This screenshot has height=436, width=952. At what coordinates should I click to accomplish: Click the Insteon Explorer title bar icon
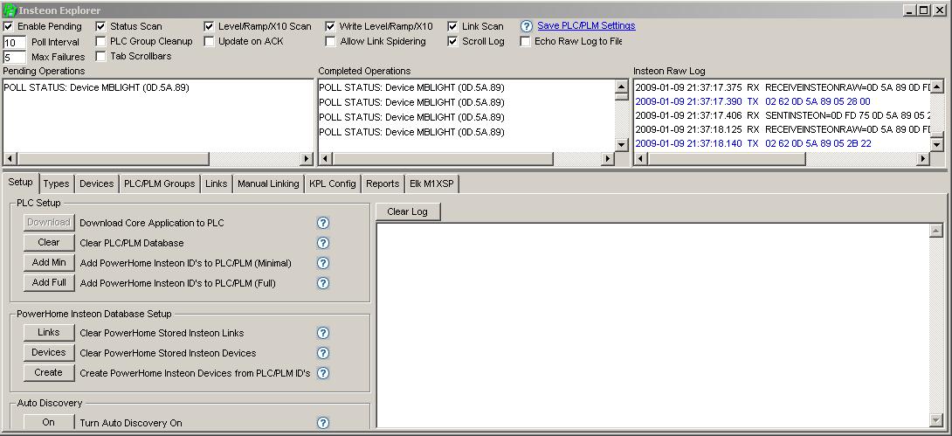9,10
